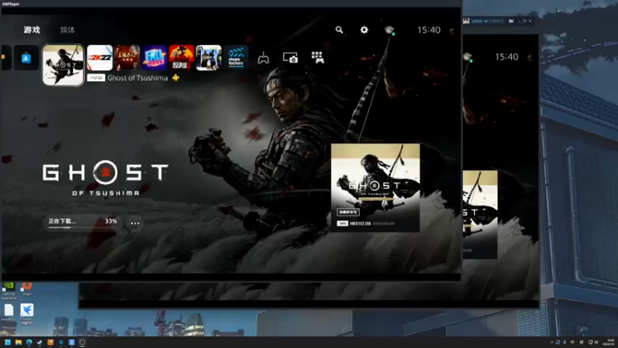Open the Ghost of Tsushima store offer card
The width and height of the screenshot is (618, 348).
(x=375, y=188)
